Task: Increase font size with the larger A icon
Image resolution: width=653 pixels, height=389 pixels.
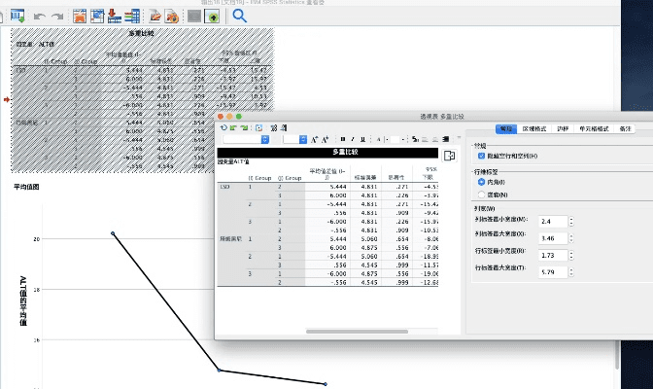Action: coord(314,139)
